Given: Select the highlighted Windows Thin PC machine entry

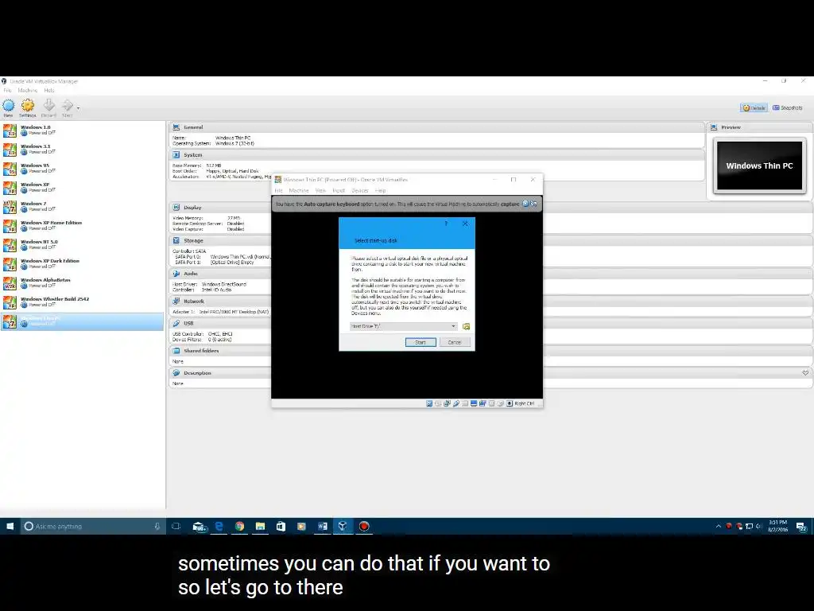Looking at the screenshot, I should 83,321.
